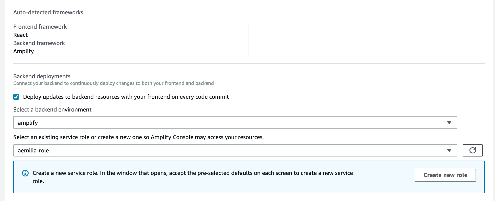495x201 pixels.
Task: Click the 'Frontend framework' label
Action: 40,27
